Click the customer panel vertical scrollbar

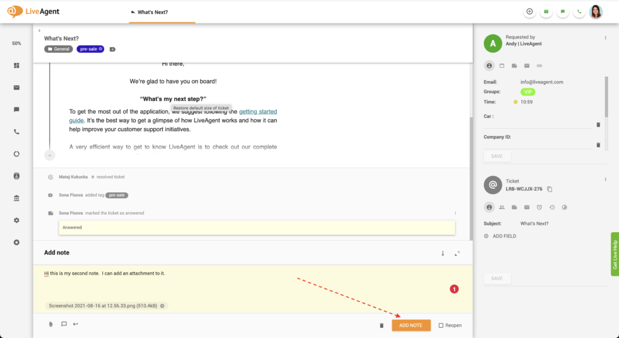606,97
